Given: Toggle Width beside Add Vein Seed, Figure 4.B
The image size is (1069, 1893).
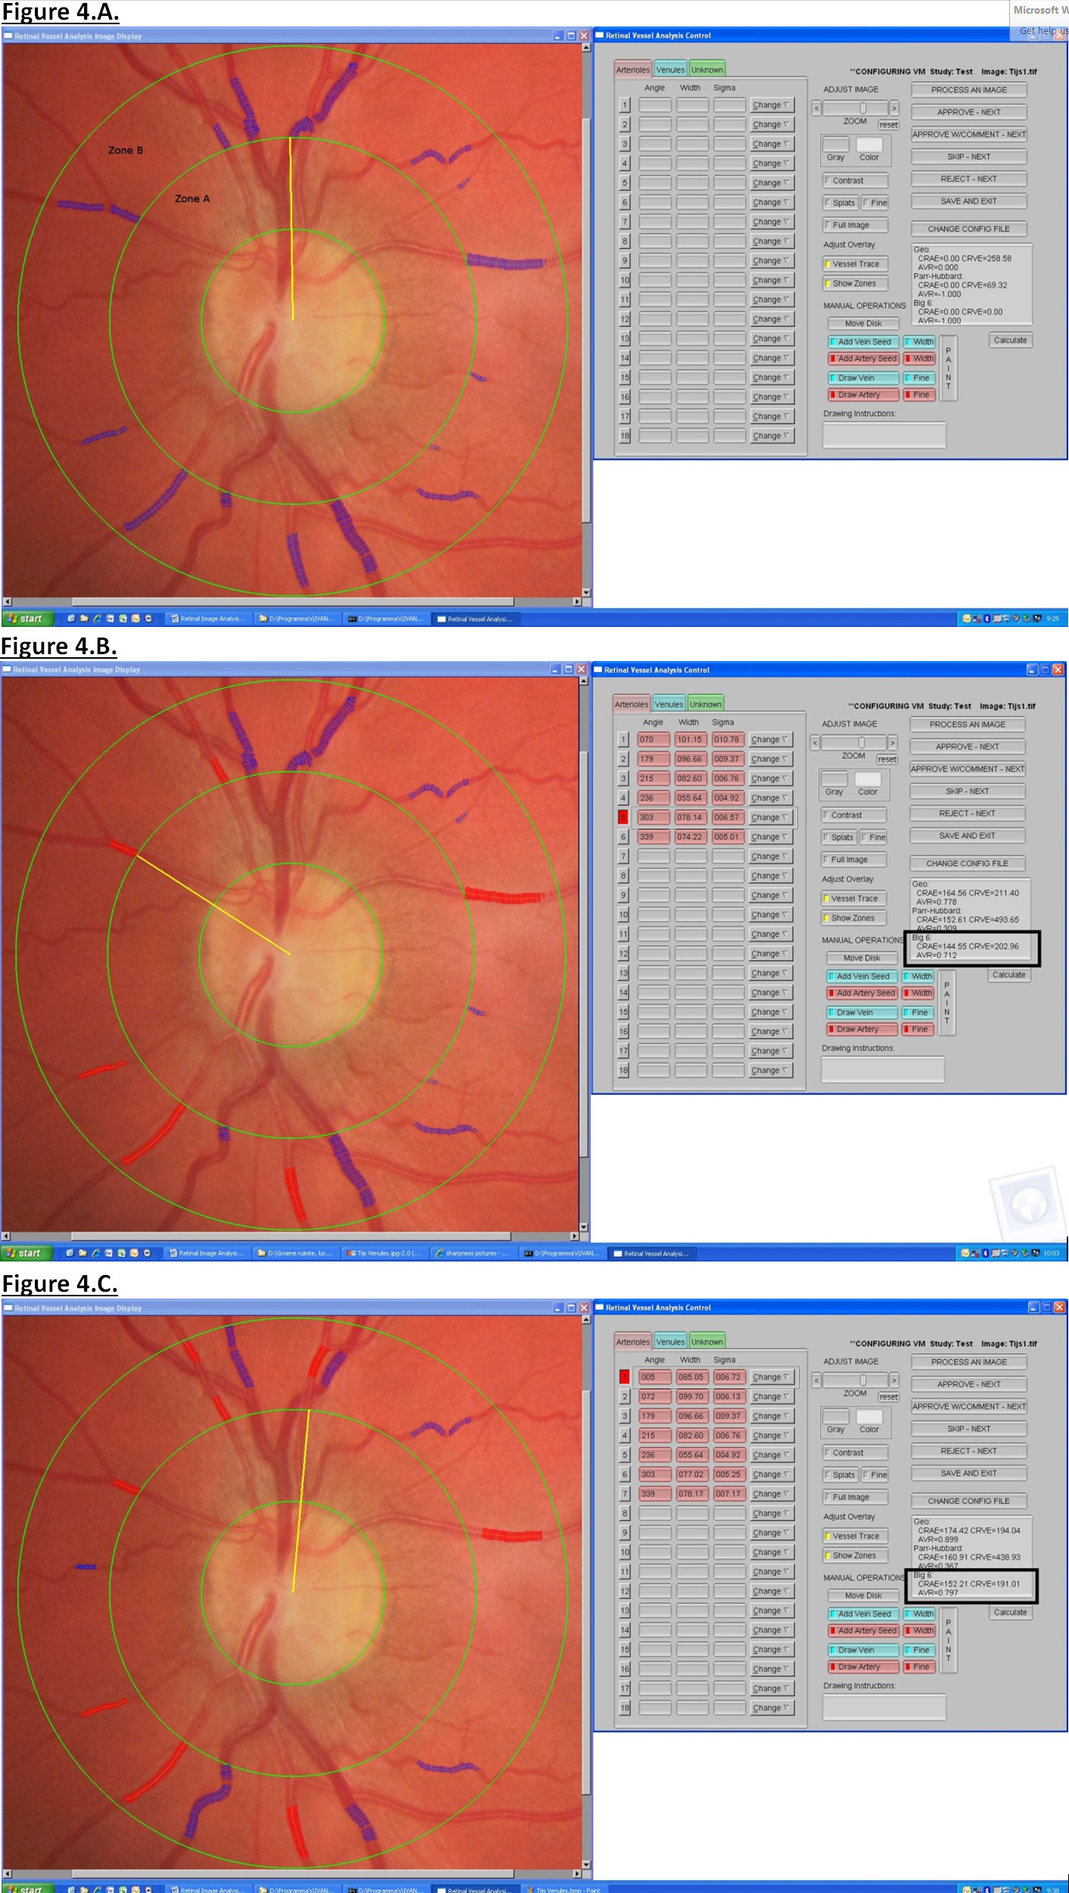Looking at the screenshot, I should click(x=918, y=976).
